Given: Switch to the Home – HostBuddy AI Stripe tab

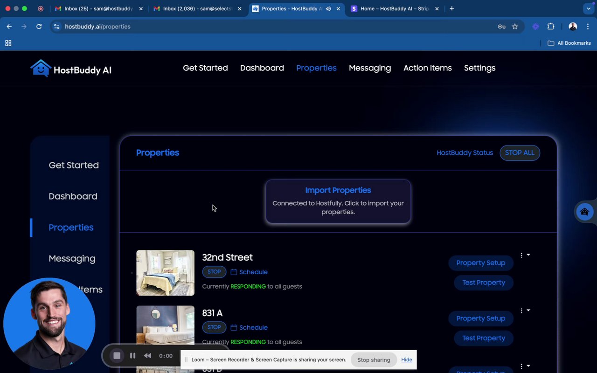Looking at the screenshot, I should click(x=395, y=8).
